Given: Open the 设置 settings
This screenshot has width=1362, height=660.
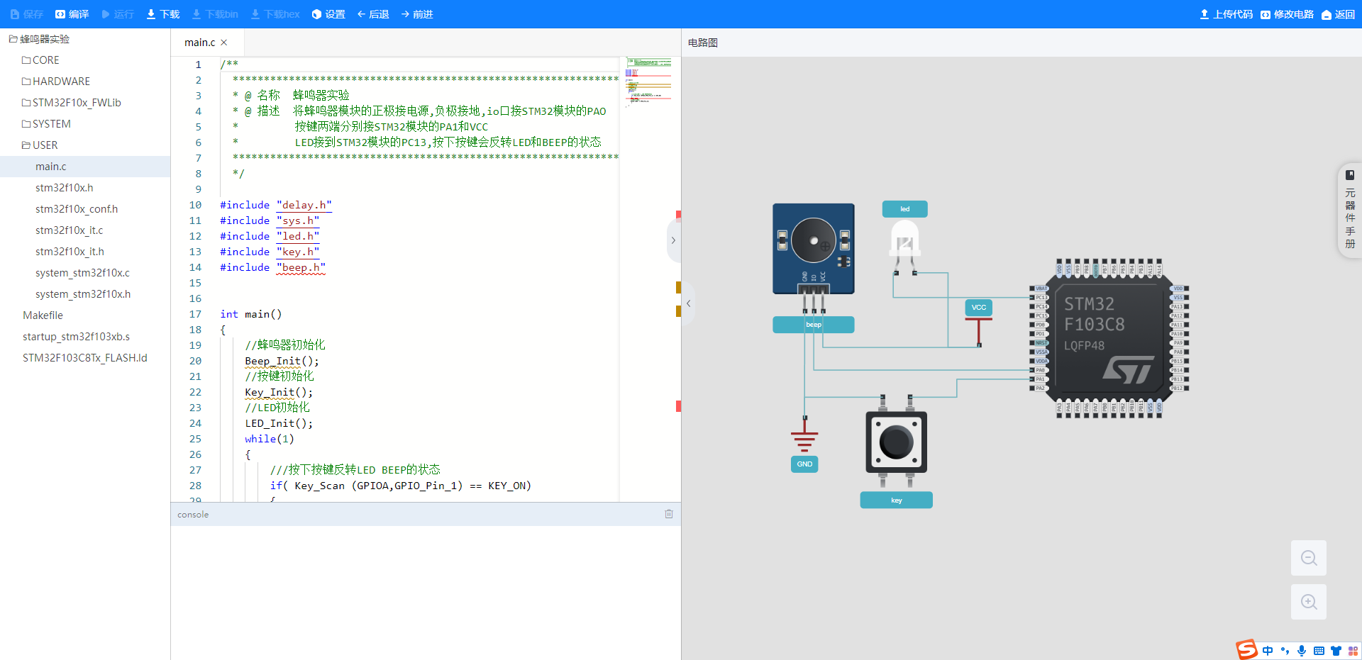Looking at the screenshot, I should pyautogui.click(x=328, y=14).
